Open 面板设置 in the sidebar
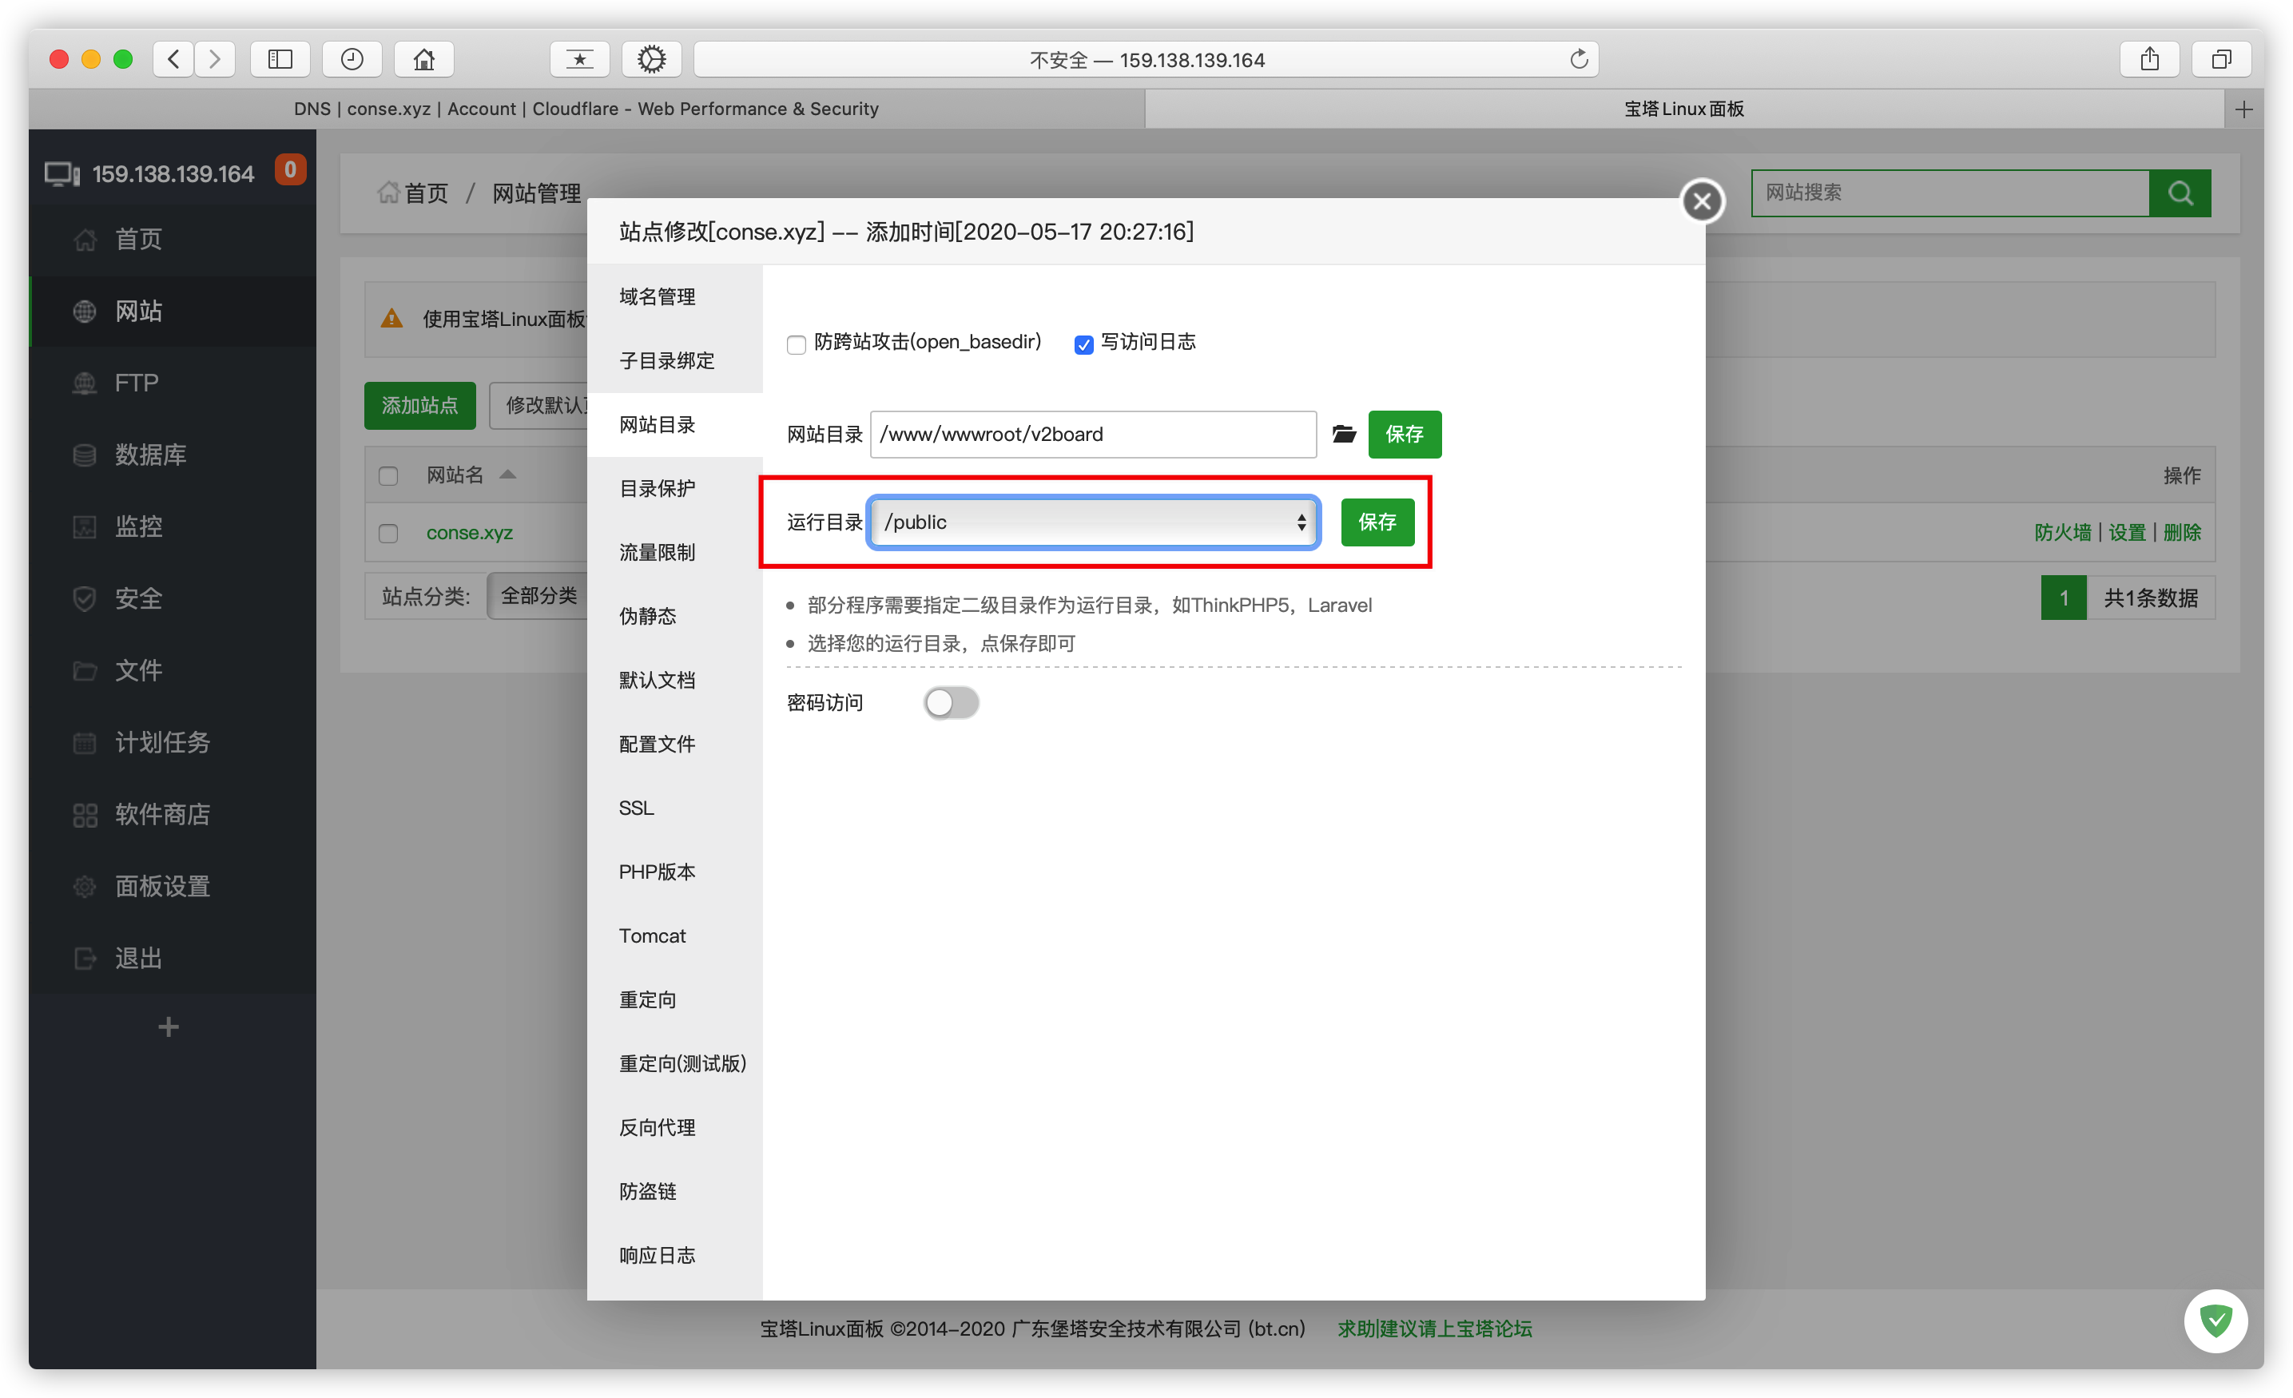Screen dimensions: 2293x1398 point(173,886)
